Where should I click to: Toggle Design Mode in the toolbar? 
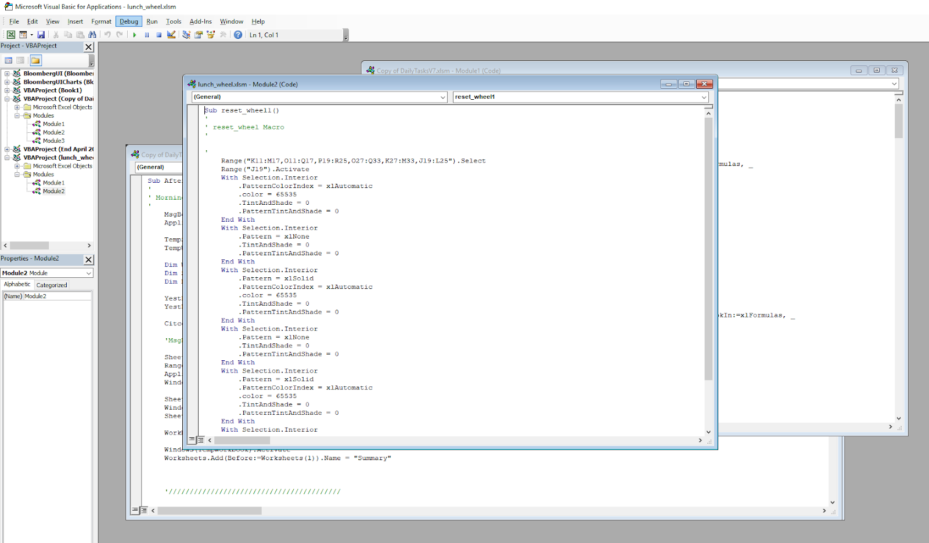click(171, 35)
